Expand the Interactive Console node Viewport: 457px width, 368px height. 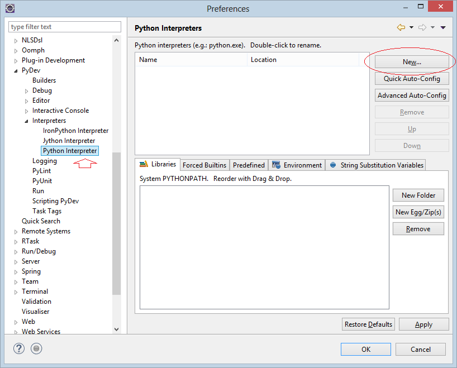(26, 111)
